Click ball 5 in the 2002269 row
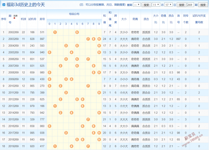 coord(77,32)
